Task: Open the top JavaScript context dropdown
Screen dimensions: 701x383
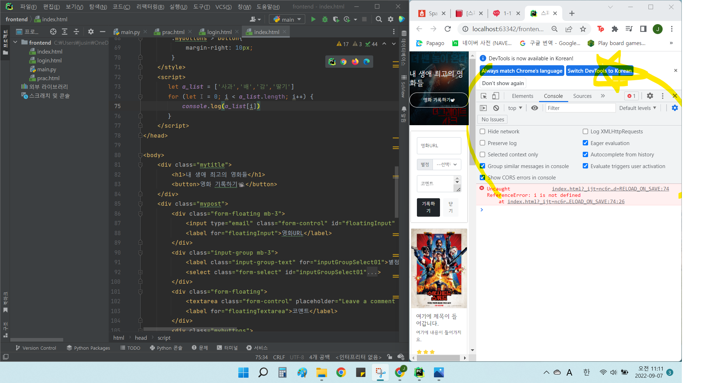Action: coord(515,108)
